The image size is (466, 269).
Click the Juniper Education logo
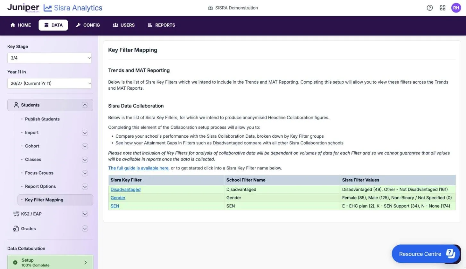pyautogui.click(x=23, y=8)
